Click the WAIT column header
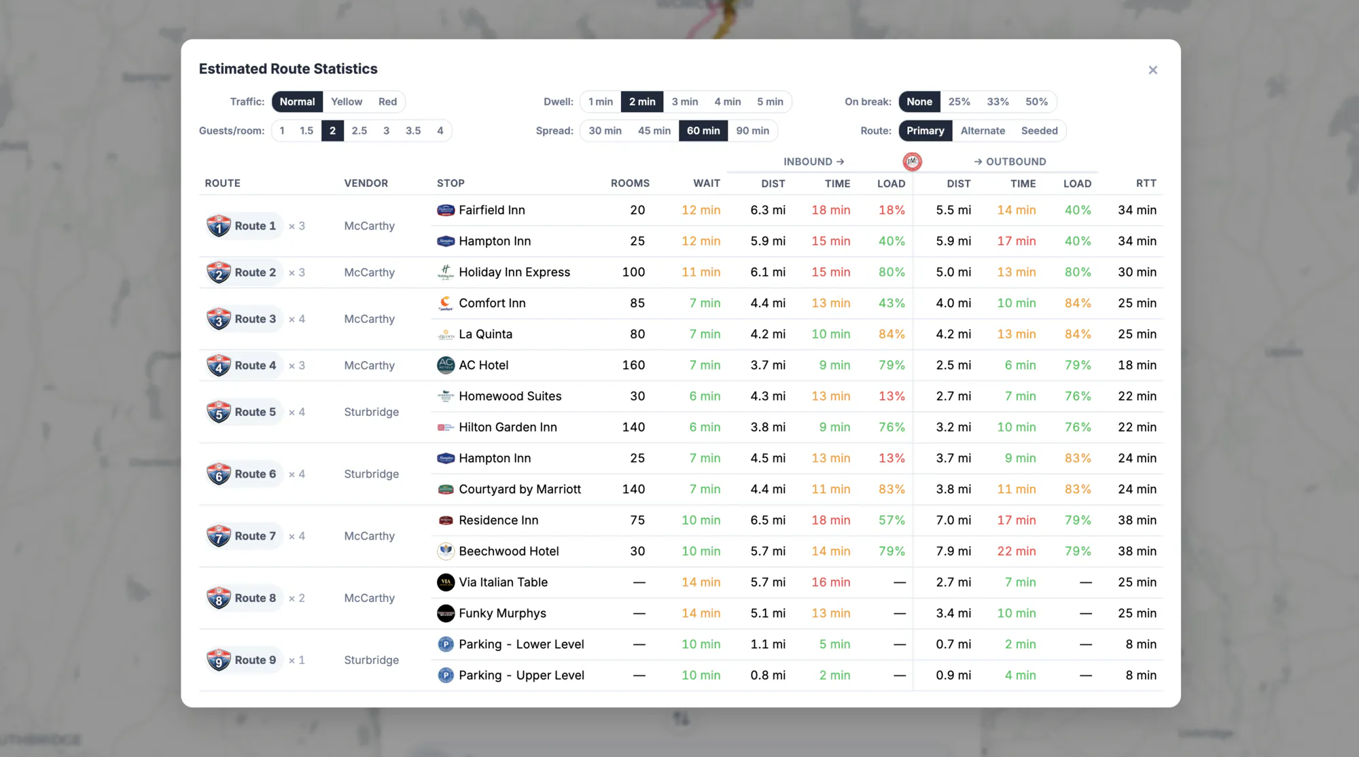 pyautogui.click(x=707, y=183)
